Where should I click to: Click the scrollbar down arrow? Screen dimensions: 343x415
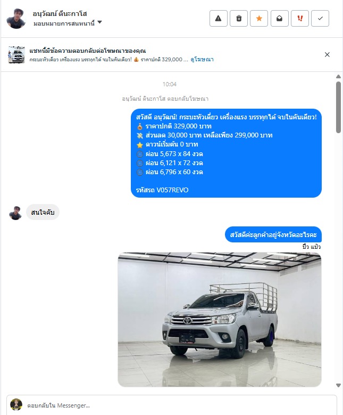[339, 385]
